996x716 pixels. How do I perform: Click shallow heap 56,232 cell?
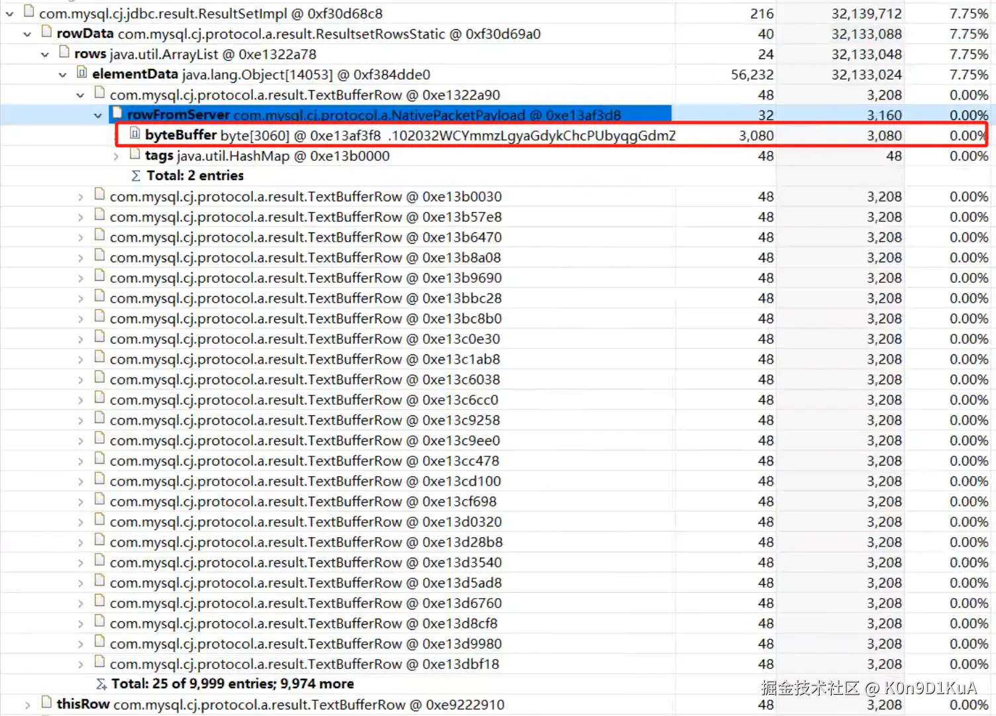tap(752, 75)
